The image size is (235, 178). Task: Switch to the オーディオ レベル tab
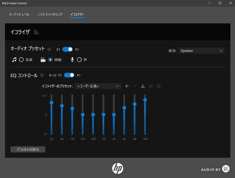coord(19,14)
